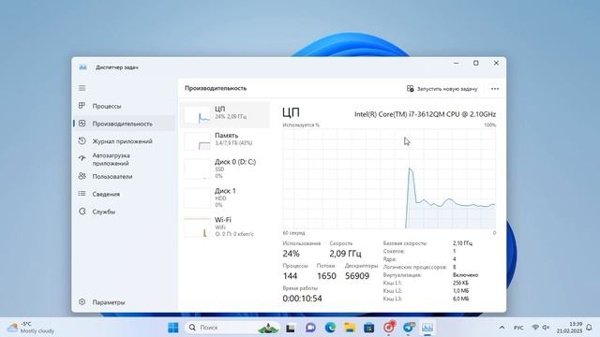Toggle the hamburger navigation menu
The height and width of the screenshot is (337, 600).
click(x=82, y=88)
